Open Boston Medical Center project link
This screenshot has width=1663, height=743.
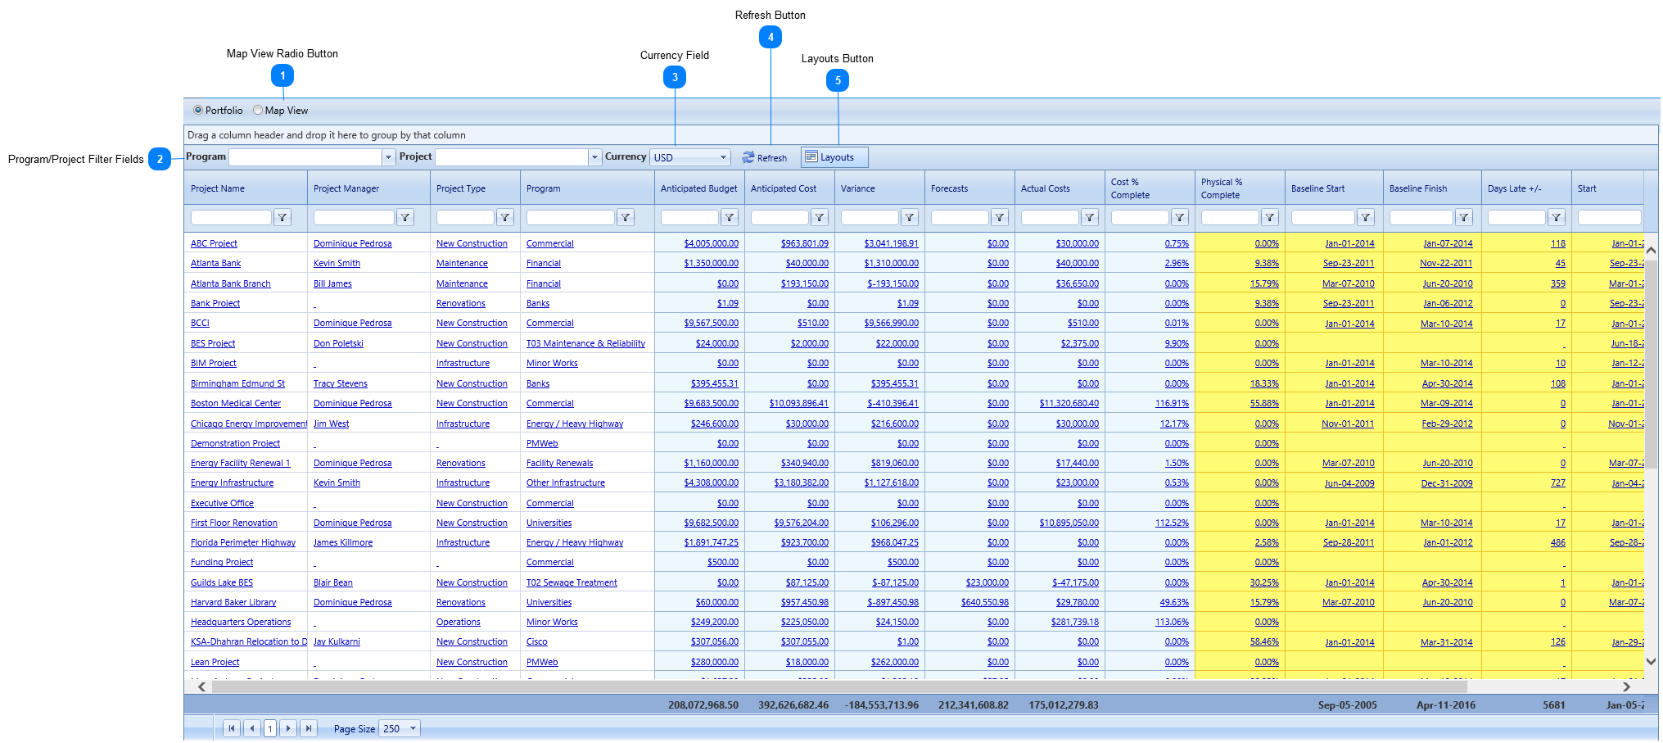tap(236, 403)
